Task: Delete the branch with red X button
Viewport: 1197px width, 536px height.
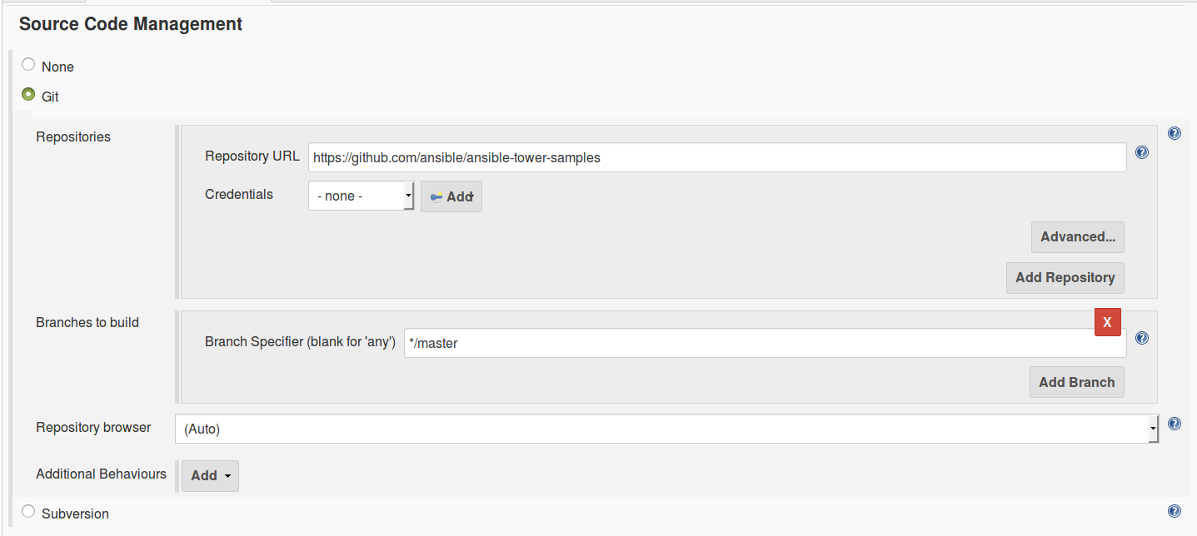Action: [1107, 322]
